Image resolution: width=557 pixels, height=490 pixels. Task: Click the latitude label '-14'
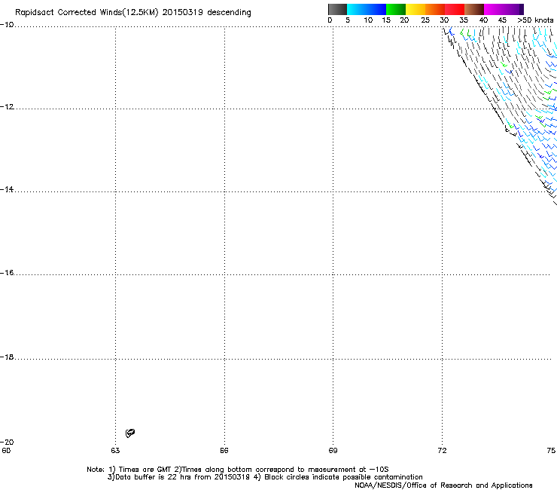point(7,189)
